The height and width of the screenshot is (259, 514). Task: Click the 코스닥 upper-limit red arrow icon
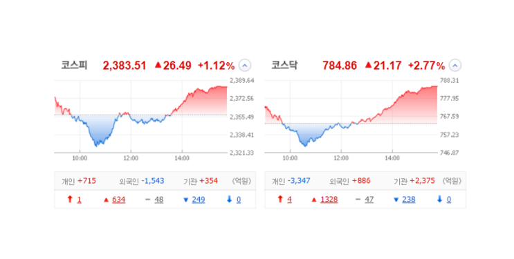click(x=280, y=199)
